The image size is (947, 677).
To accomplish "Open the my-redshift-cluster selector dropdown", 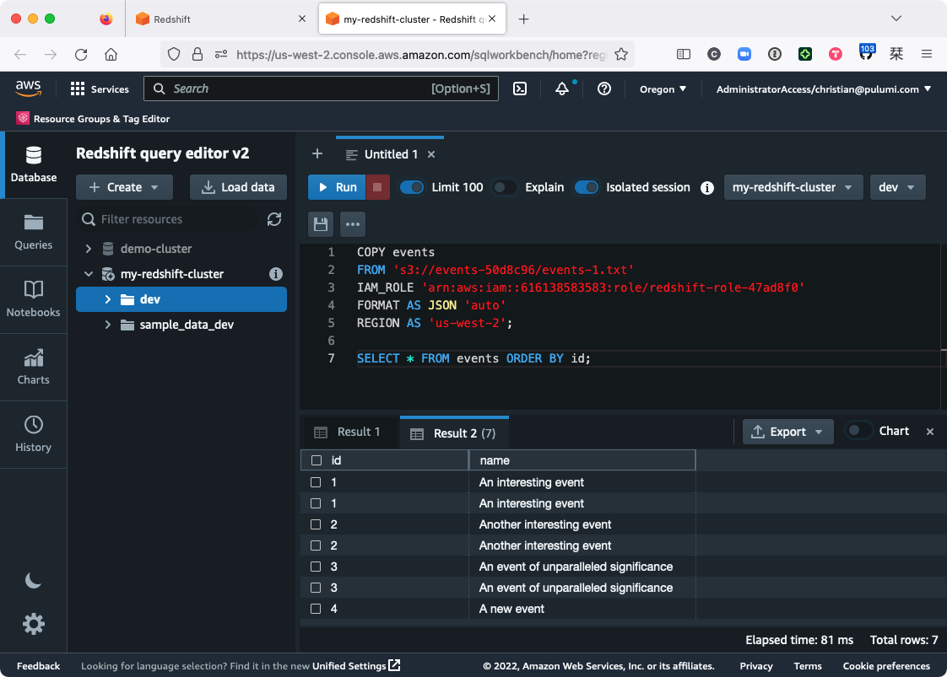I will coord(793,187).
